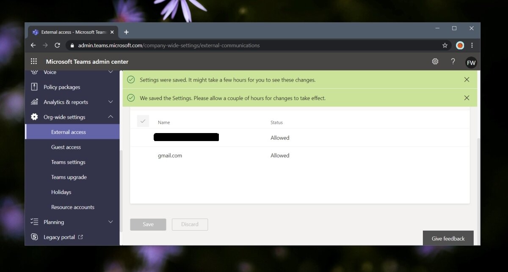
Task: Open the FW account avatar
Action: pyautogui.click(x=471, y=62)
